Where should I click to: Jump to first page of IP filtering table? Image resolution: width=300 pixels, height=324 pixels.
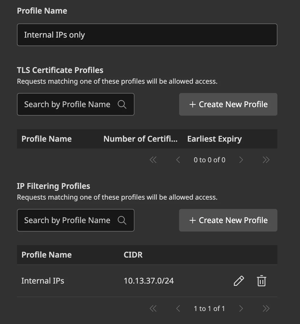[x=153, y=308]
